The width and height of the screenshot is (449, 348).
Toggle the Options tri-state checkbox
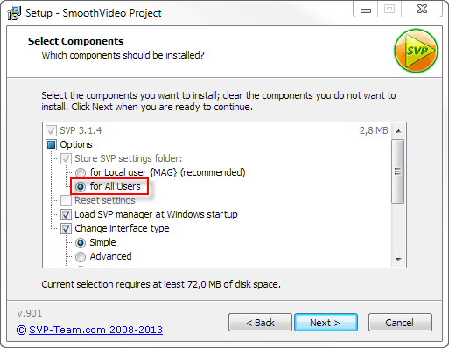click(51, 144)
